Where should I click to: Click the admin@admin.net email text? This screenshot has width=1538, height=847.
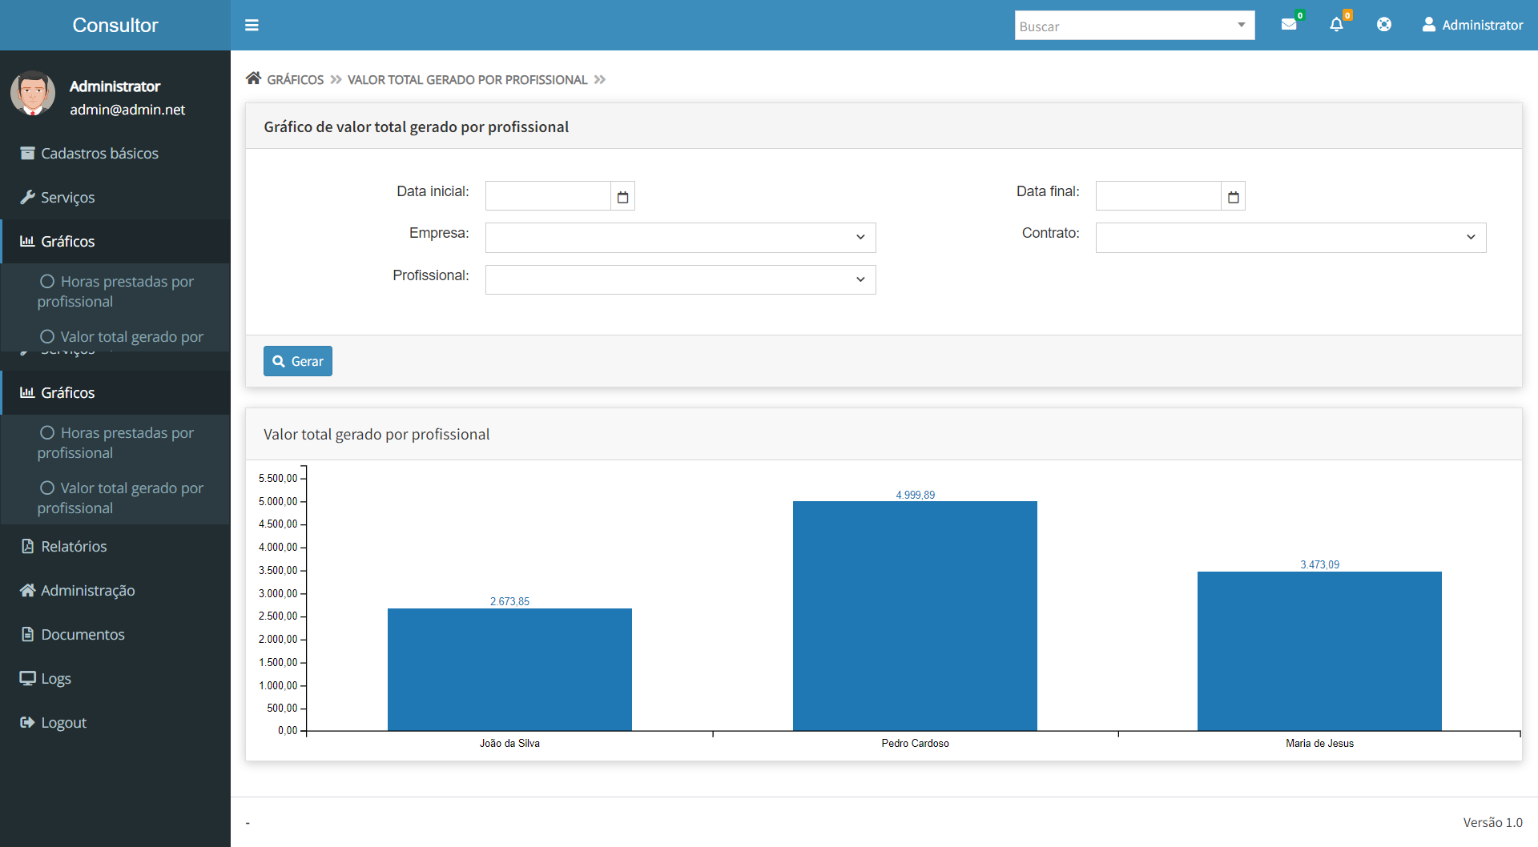[127, 110]
